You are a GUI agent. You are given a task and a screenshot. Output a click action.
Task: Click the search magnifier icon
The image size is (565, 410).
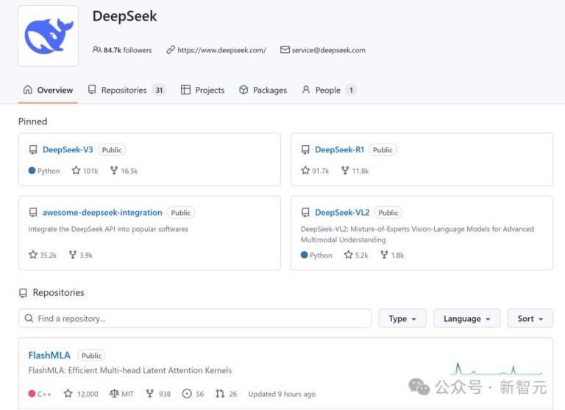pyautogui.click(x=29, y=318)
